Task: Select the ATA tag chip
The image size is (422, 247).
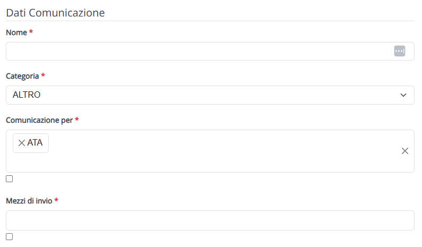Action: pyautogui.click(x=31, y=143)
